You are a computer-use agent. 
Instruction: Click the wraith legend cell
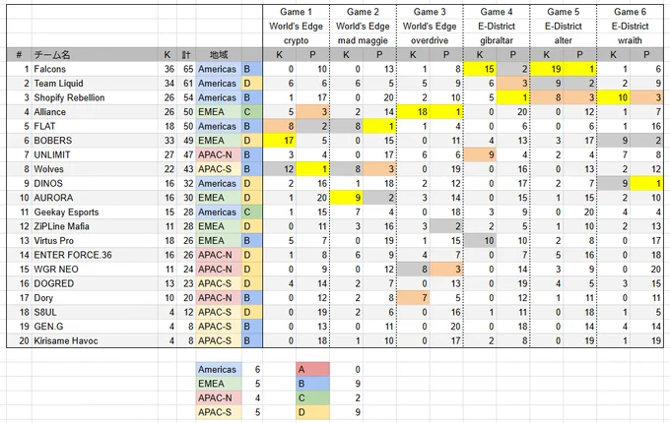pos(630,40)
